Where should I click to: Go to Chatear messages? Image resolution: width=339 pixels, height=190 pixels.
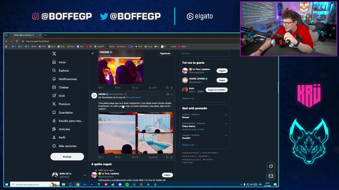(x=60, y=87)
